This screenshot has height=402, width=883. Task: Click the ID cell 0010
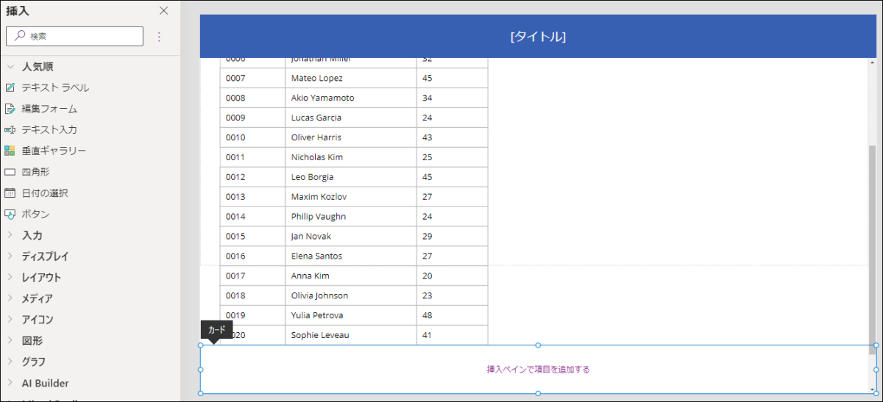tap(252, 137)
